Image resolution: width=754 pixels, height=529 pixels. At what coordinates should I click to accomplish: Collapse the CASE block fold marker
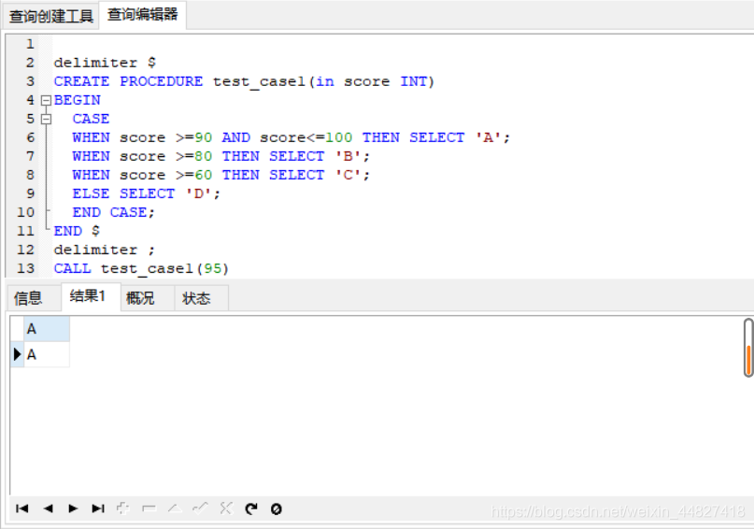pos(46,119)
